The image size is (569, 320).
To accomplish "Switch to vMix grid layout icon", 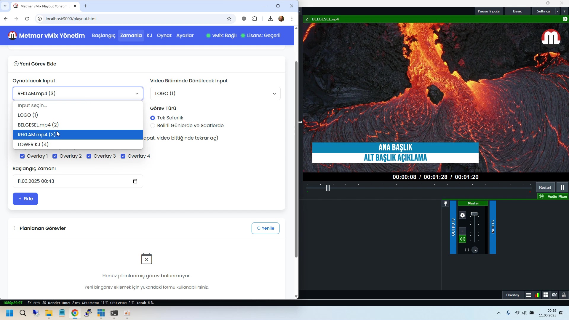I will (x=546, y=295).
